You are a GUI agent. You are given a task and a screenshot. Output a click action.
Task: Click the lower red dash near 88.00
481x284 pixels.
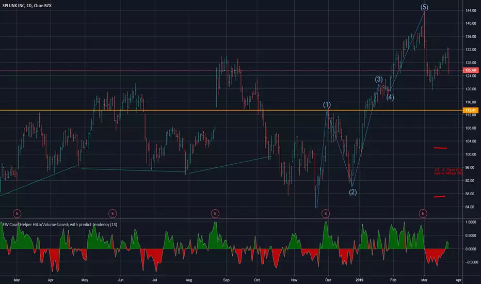point(439,197)
